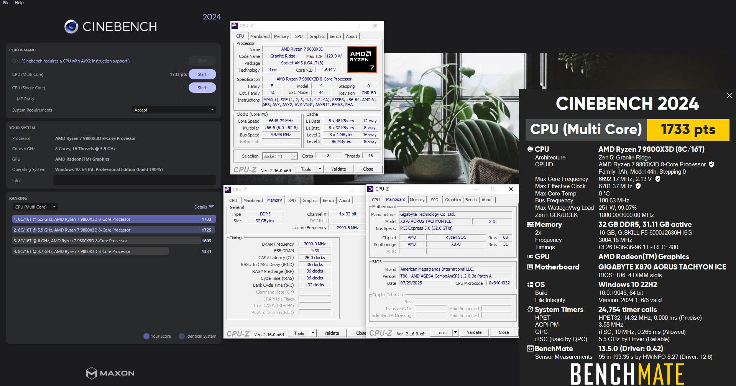Click the Memory CPU-Z window title icon
The image size is (736, 386).
[x=228, y=190]
